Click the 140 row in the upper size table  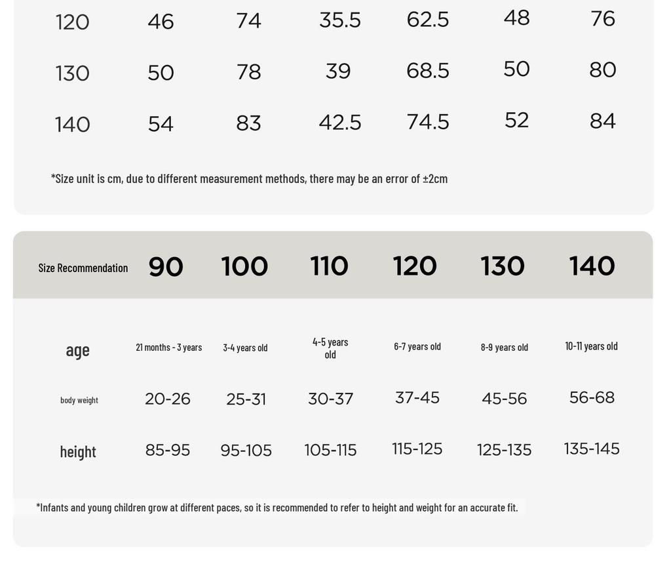point(335,123)
